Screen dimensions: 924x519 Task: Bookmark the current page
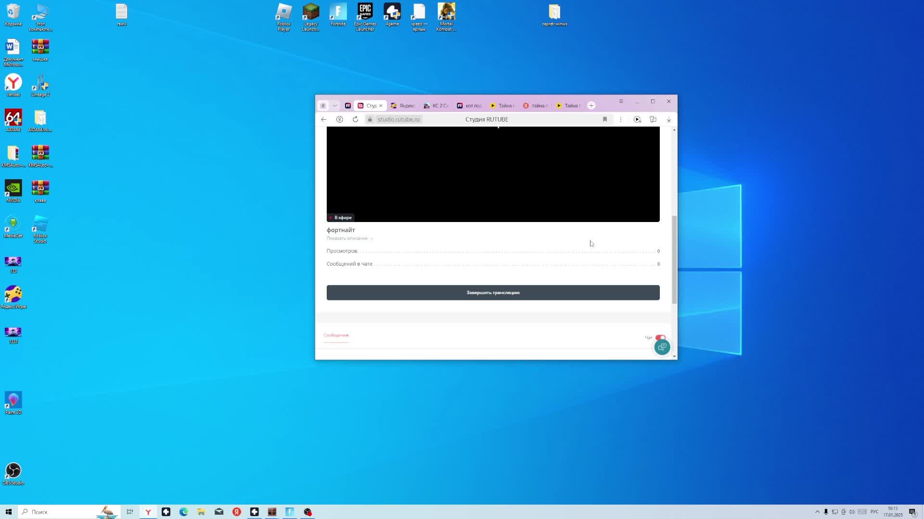(x=605, y=119)
